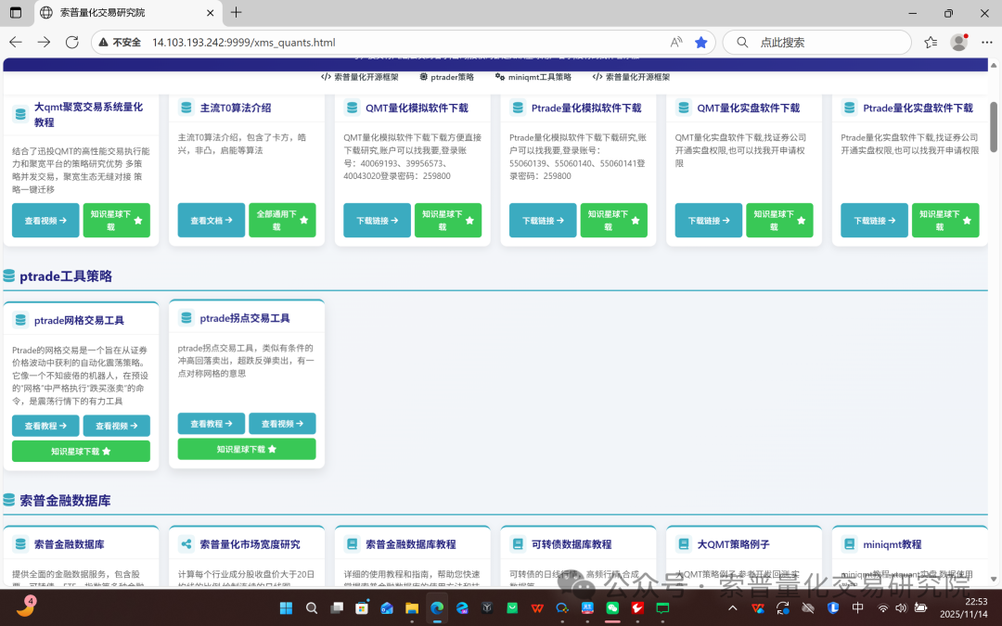
Task: Click 查看视频 on ptrade拐点交易工具 card
Action: (x=282, y=424)
